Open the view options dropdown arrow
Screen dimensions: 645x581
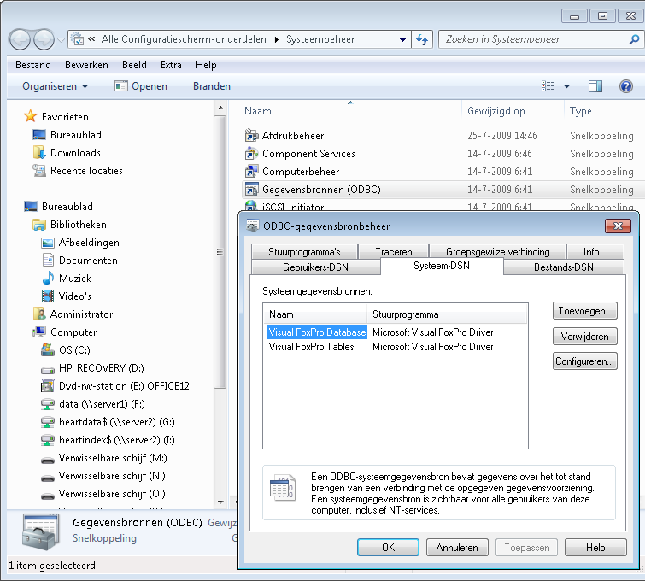coord(566,86)
